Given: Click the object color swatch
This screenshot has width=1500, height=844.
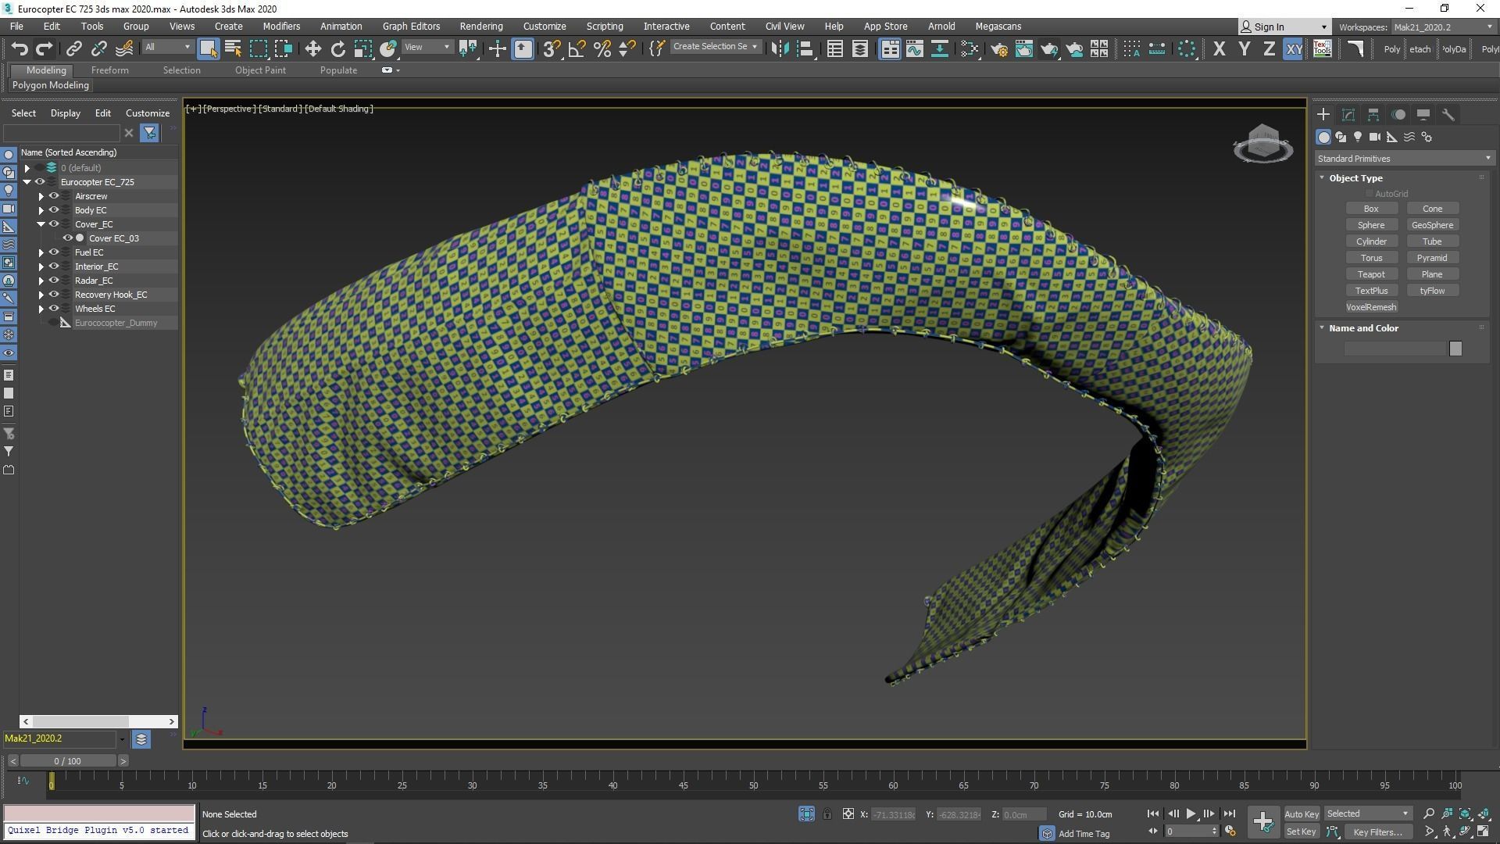Looking at the screenshot, I should click(1455, 349).
